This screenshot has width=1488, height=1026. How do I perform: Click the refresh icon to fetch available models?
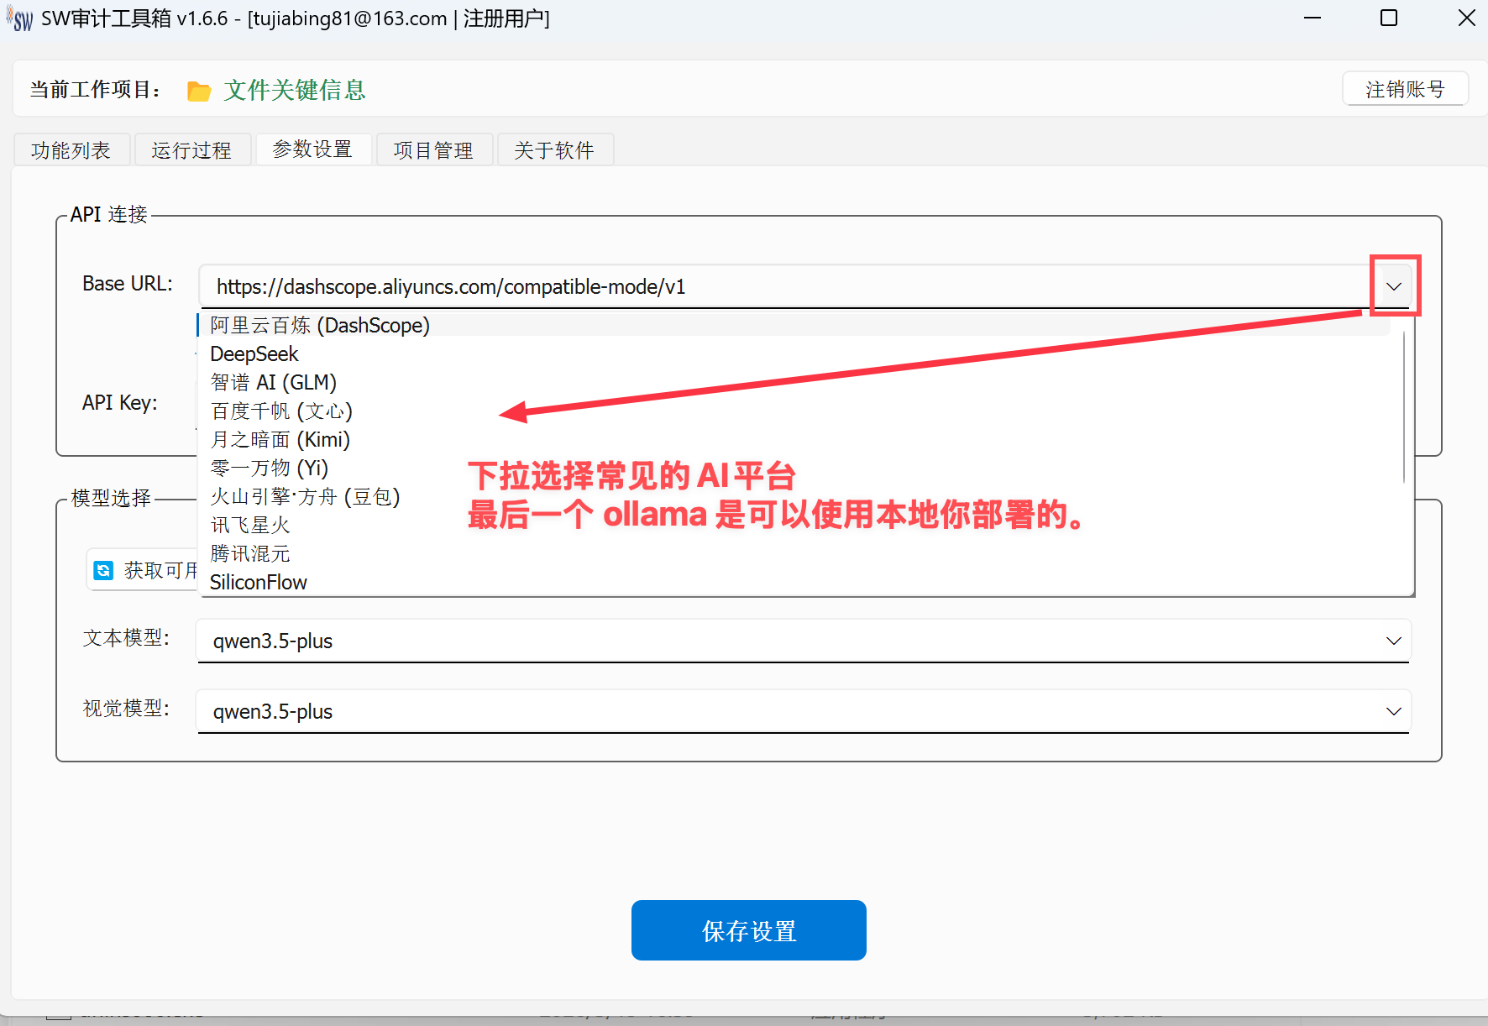[103, 571]
